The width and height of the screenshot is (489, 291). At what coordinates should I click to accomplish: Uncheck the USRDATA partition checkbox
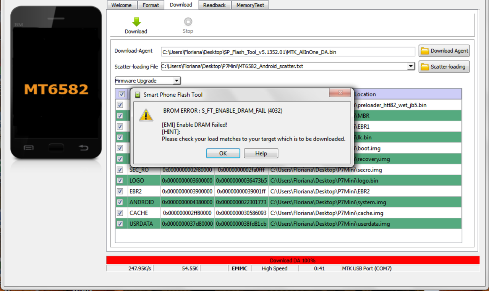[x=120, y=223]
